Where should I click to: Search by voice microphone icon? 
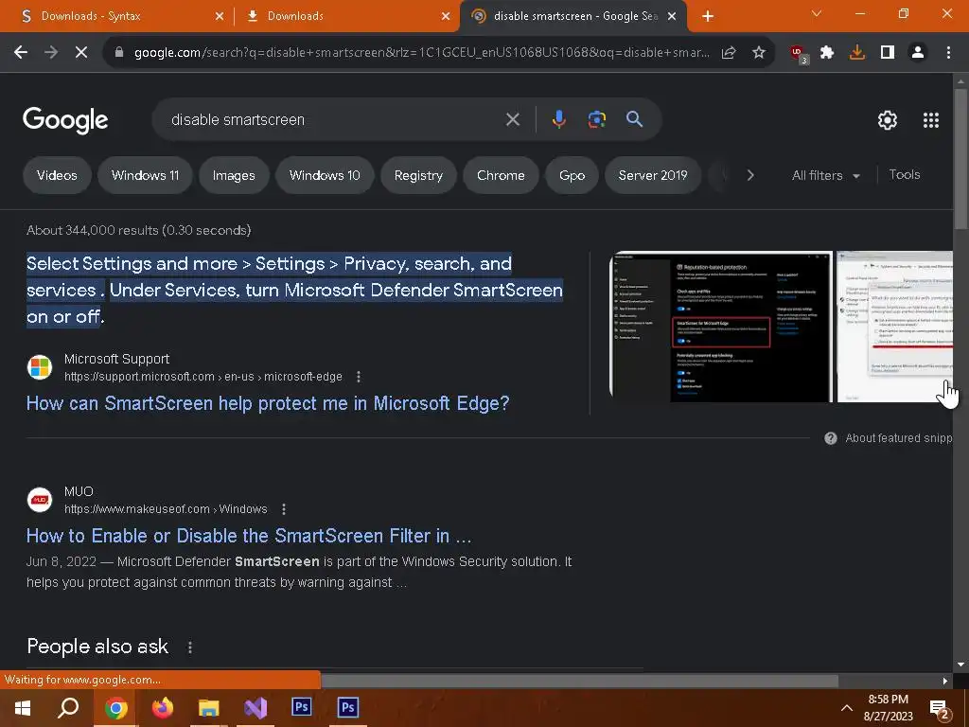[x=558, y=119]
